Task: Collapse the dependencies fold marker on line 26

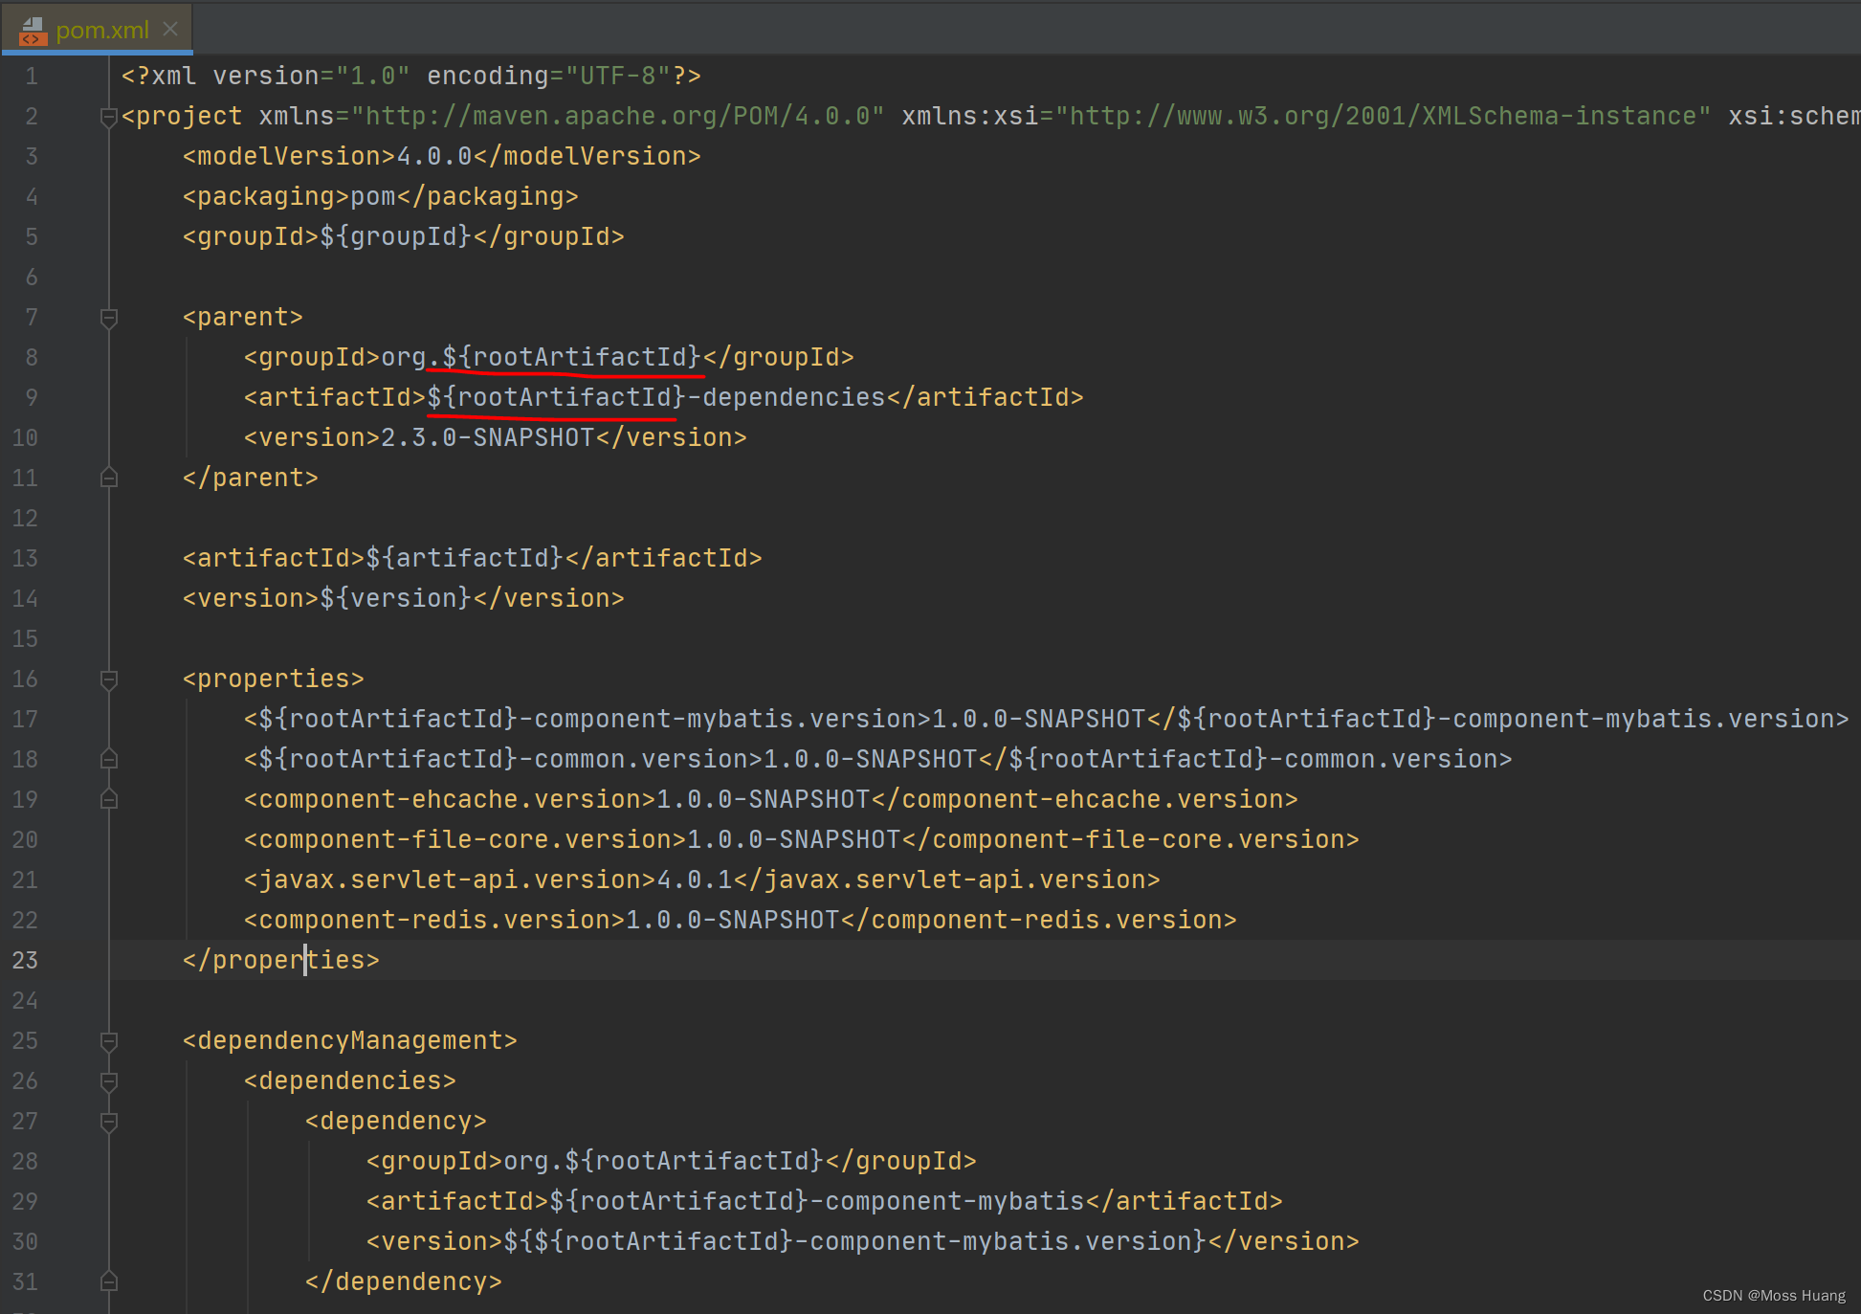Action: point(109,1081)
